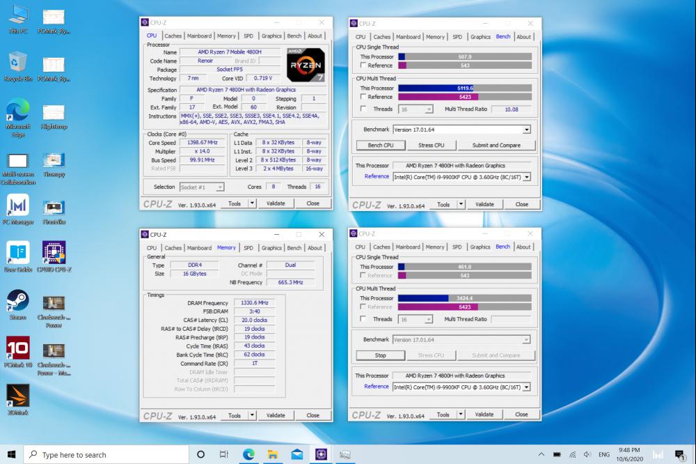This screenshot has width=696, height=464.
Task: Switch to CPU-Z via its taskbar icon
Action: pos(321,454)
